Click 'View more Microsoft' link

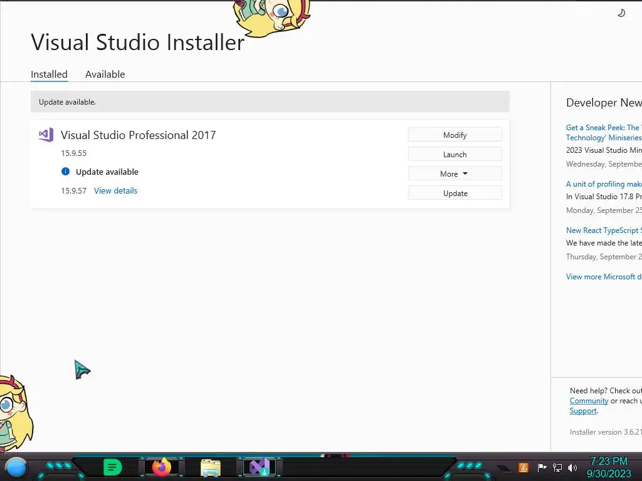[x=604, y=276]
